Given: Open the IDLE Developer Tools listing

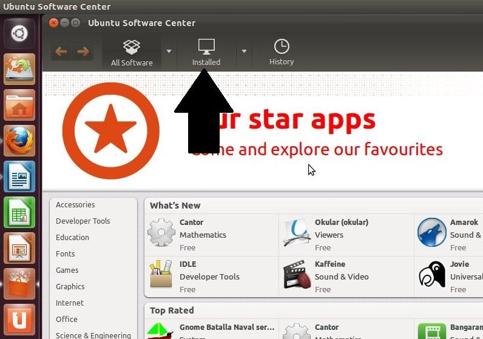Looking at the screenshot, I should point(209,276).
